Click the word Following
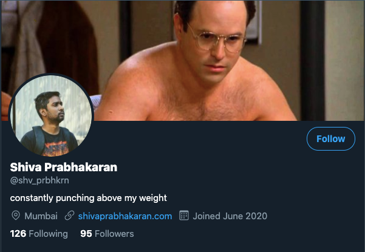365x252 pixels. [x=49, y=234]
